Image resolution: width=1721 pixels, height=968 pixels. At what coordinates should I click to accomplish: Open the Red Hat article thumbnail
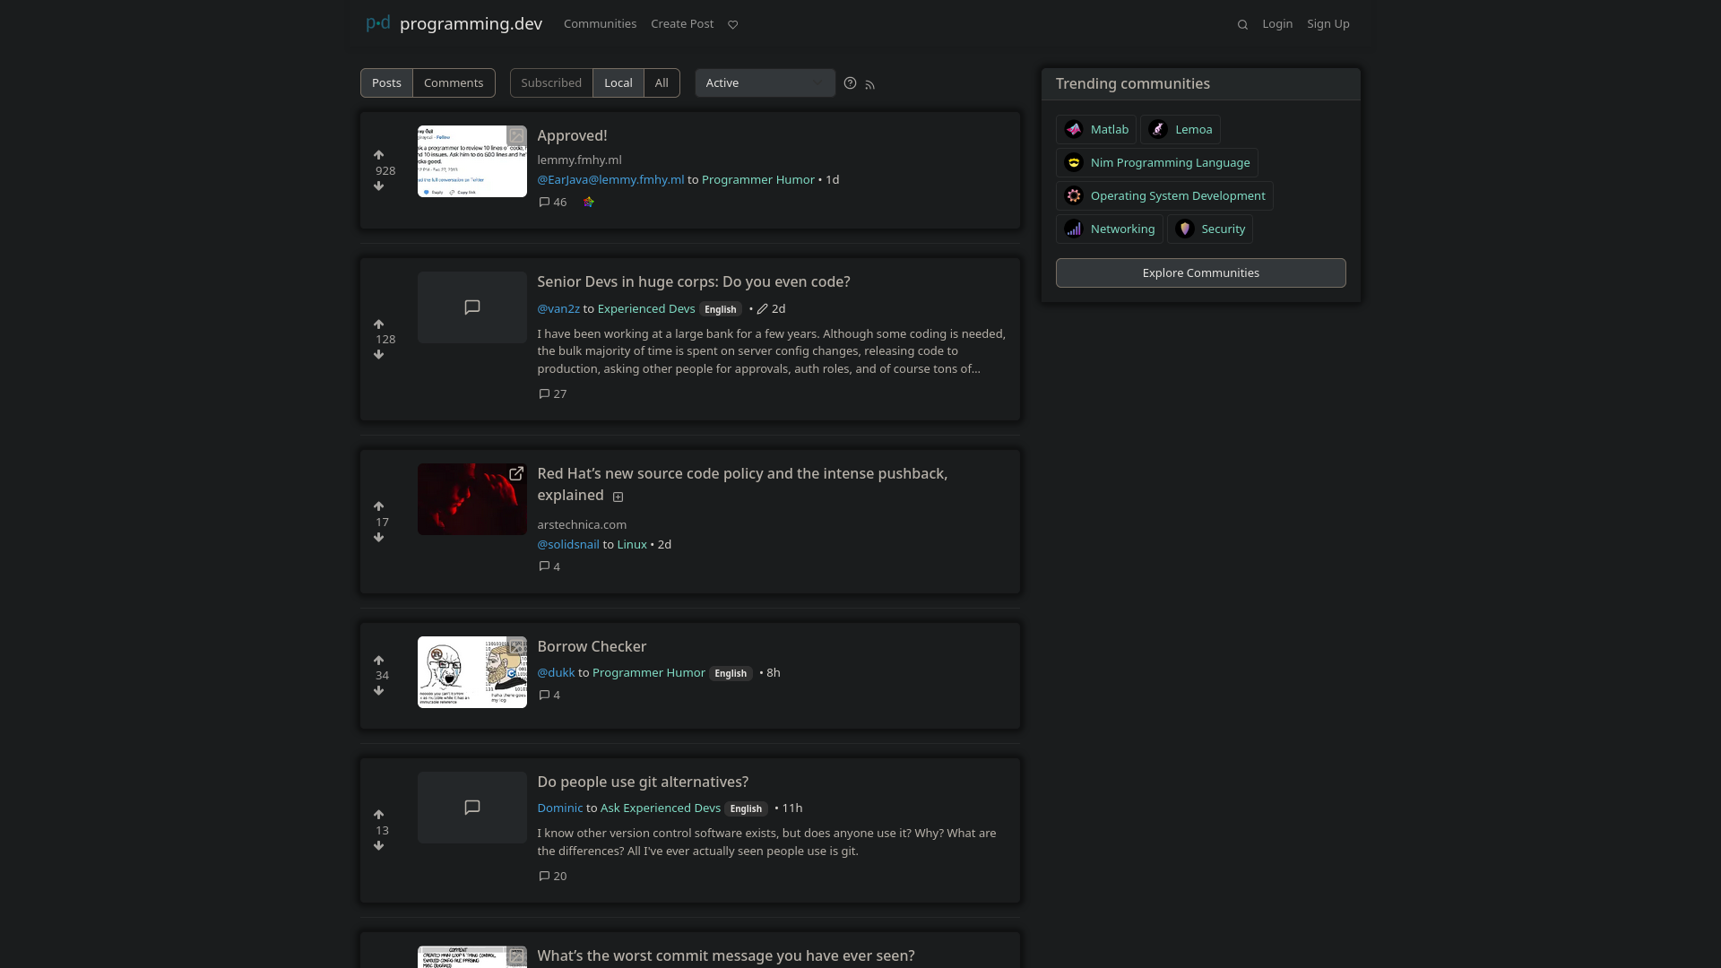pos(472,500)
